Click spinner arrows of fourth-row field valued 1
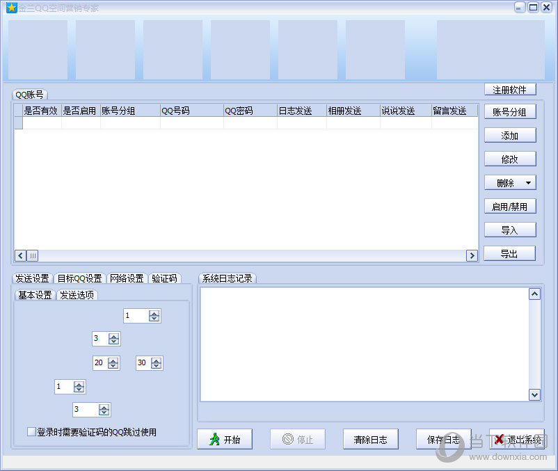The width and height of the screenshot is (558, 471). [x=79, y=386]
